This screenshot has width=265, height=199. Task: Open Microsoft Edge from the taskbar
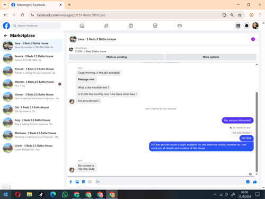(53, 195)
